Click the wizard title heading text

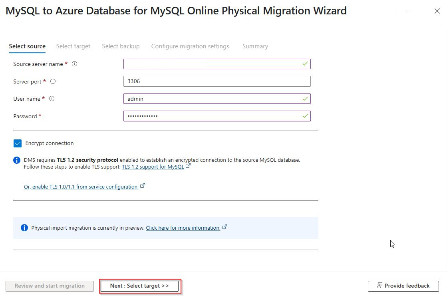(176, 11)
